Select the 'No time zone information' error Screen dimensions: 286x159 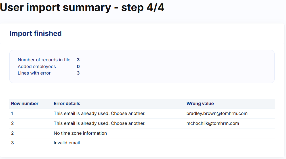click(x=80, y=133)
